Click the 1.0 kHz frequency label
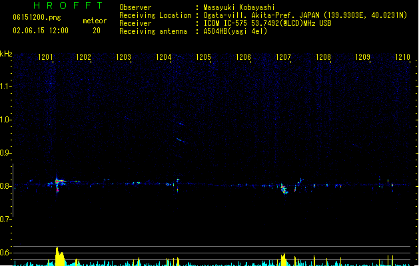 tap(5, 120)
